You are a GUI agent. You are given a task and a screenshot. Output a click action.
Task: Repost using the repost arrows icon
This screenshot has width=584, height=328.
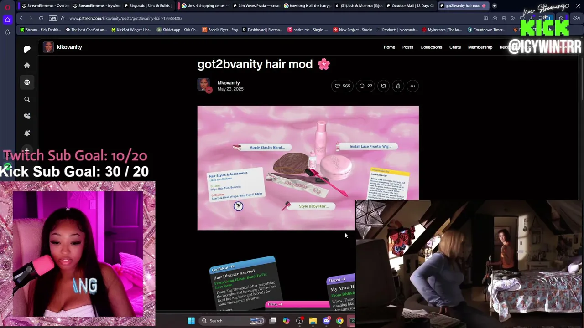coord(383,86)
